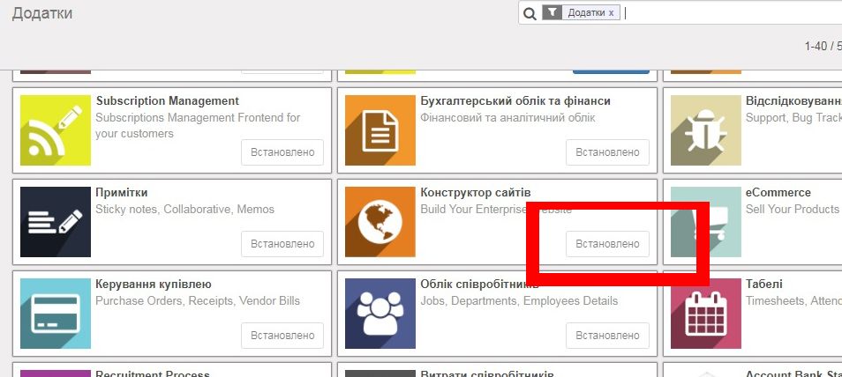Click the Account Bank Statement title
The width and height of the screenshot is (842, 377).
pyautogui.click(x=793, y=373)
